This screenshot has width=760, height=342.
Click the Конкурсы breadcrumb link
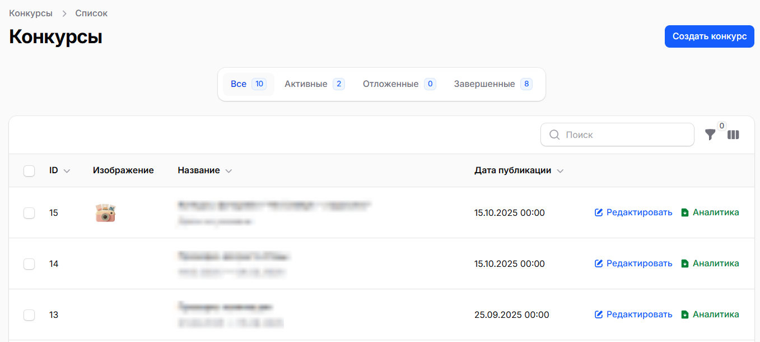tap(31, 13)
